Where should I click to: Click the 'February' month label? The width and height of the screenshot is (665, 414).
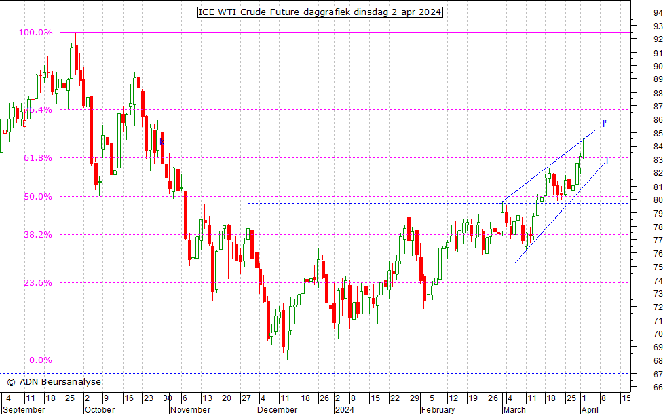click(x=438, y=410)
